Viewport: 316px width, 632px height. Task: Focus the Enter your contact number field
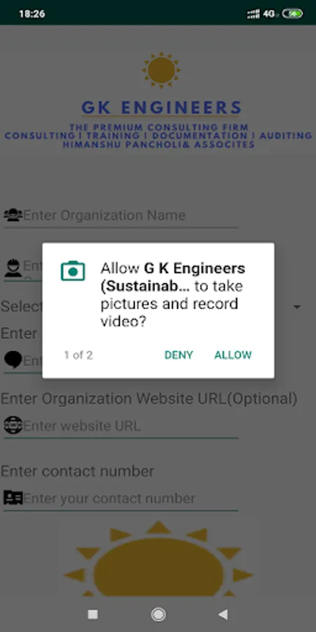(121, 499)
